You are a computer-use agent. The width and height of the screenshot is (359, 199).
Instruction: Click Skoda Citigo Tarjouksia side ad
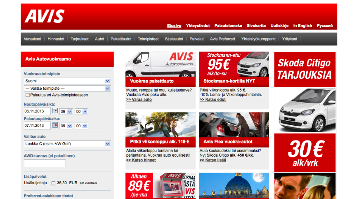point(305,69)
